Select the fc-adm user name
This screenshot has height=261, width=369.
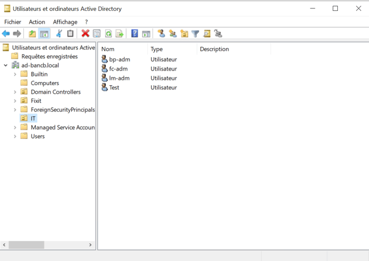coord(118,69)
